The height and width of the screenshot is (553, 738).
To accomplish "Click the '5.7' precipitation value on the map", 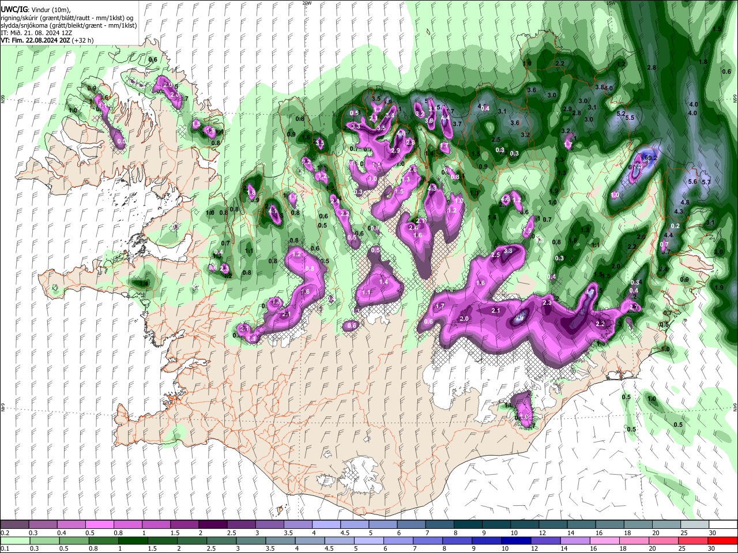I will [706, 181].
